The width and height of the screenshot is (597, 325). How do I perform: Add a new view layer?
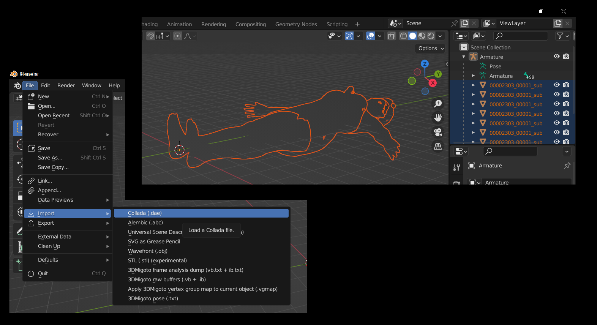coord(558,23)
